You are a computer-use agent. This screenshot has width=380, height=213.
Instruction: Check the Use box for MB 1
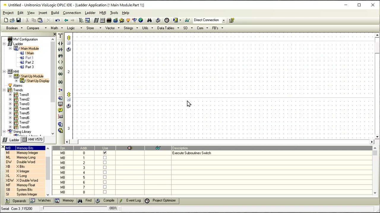tap(105, 158)
